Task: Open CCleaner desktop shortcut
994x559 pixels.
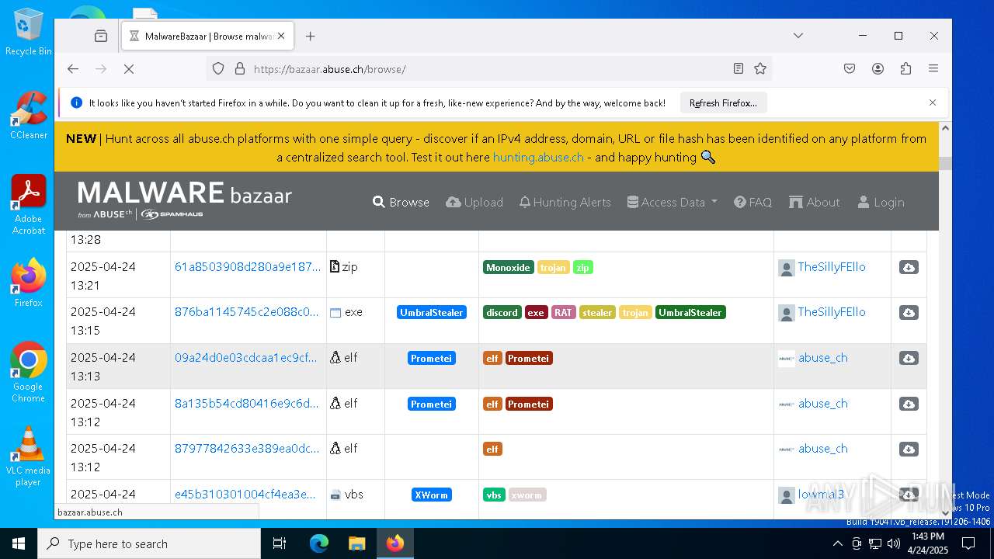Action: click(29, 116)
